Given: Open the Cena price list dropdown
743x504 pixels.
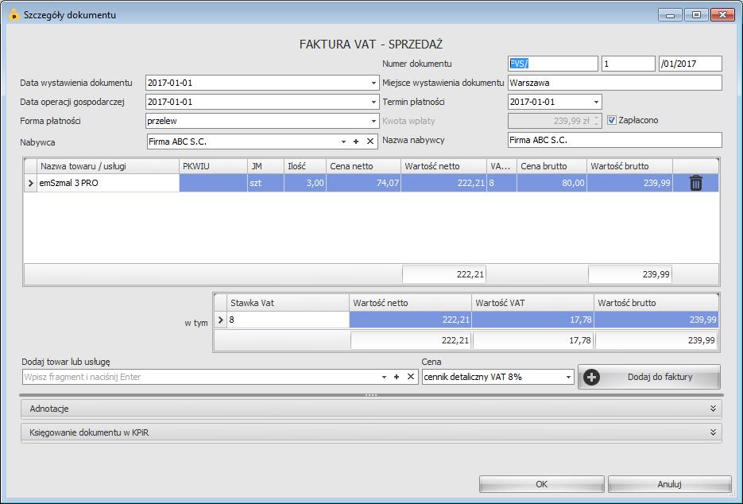Looking at the screenshot, I should [568, 377].
